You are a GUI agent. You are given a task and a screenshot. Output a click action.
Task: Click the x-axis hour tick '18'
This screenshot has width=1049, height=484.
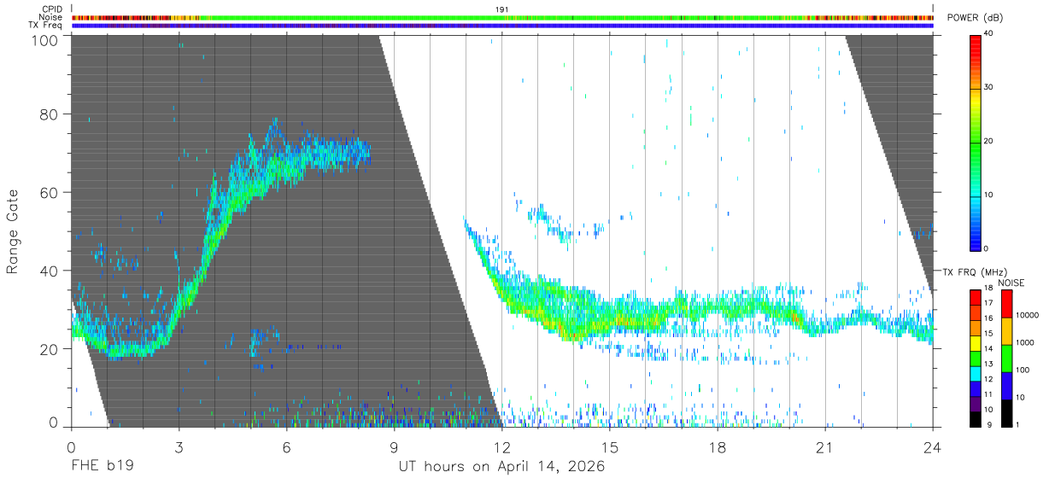718,447
